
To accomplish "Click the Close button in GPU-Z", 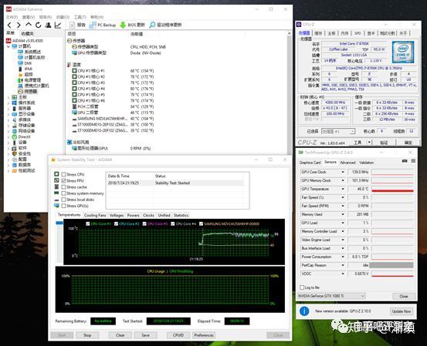I will (404, 296).
